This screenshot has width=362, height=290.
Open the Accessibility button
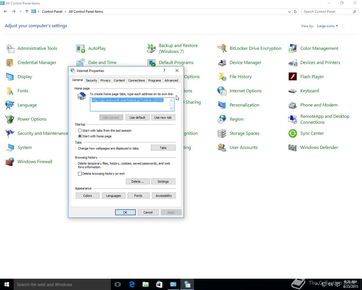pos(164,196)
